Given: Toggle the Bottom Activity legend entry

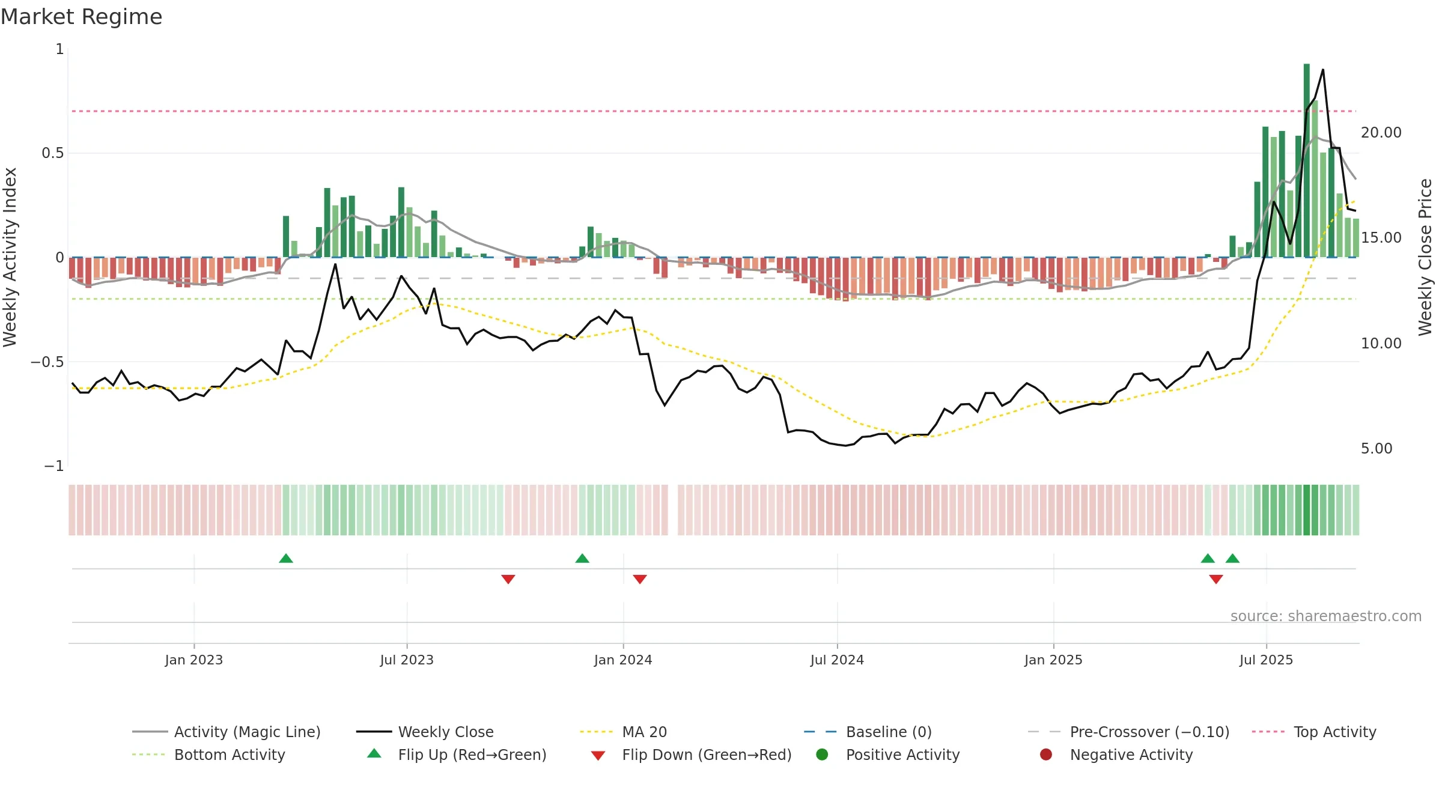Looking at the screenshot, I should 208,755.
